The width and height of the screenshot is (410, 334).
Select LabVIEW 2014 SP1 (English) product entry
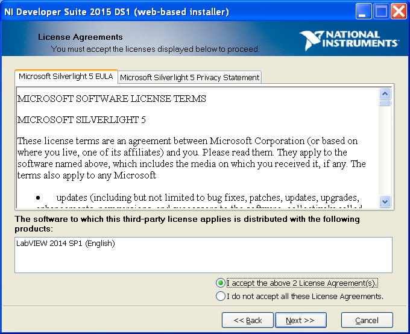tap(66, 244)
